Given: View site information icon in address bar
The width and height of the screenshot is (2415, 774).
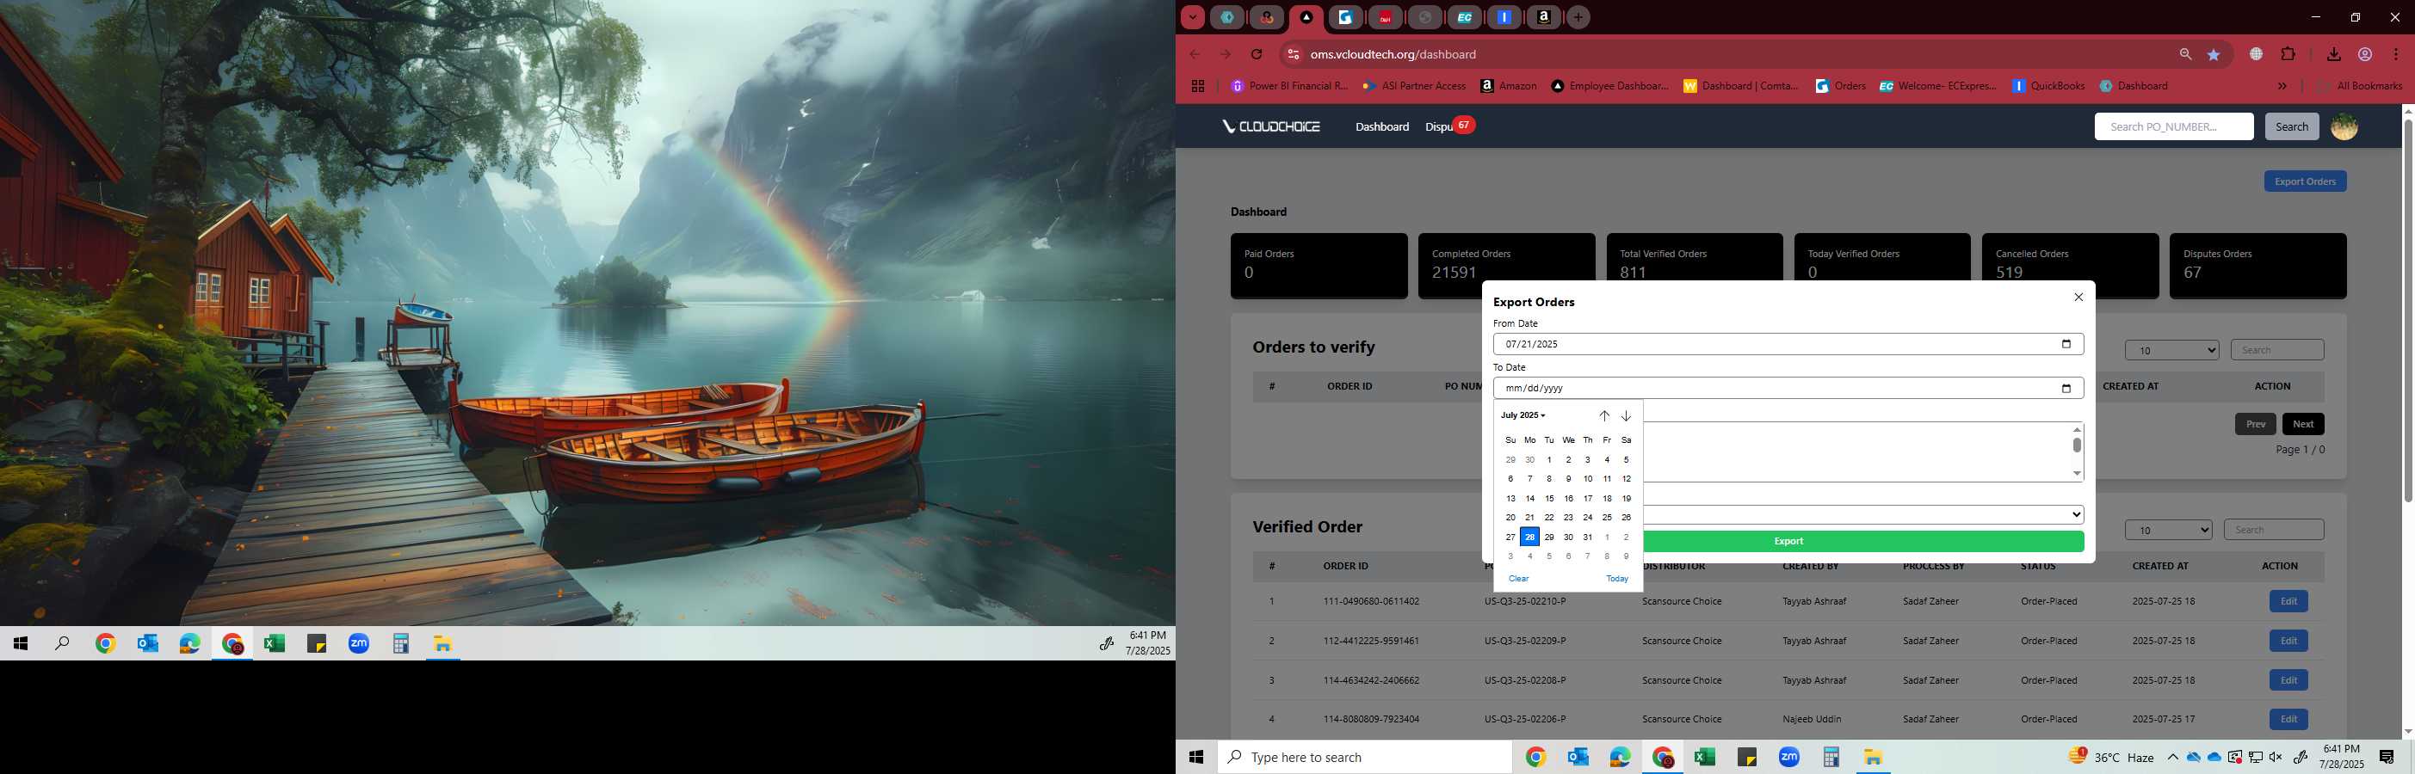Looking at the screenshot, I should point(1293,54).
